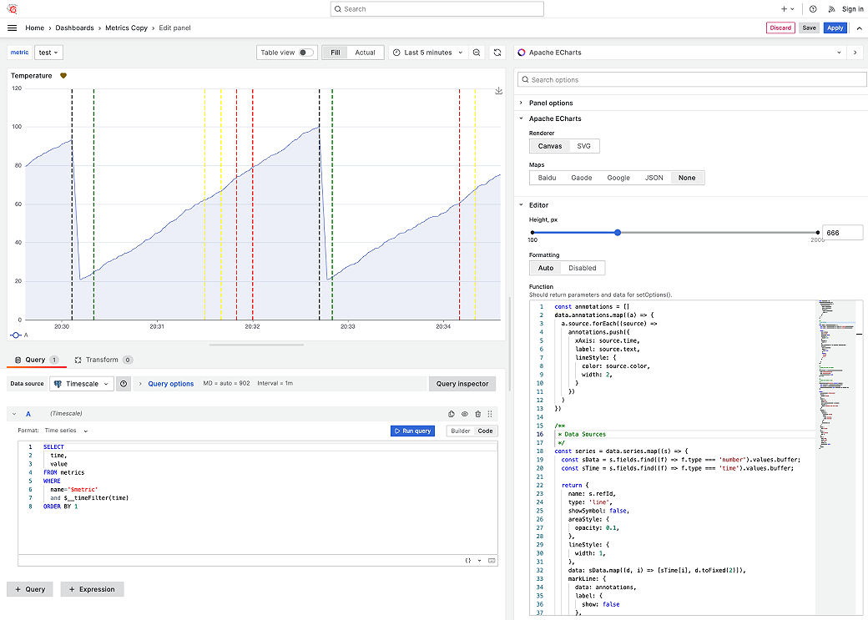868x620 pixels.
Task: Click the Apache ECharts plugin logo
Action: click(x=522, y=53)
